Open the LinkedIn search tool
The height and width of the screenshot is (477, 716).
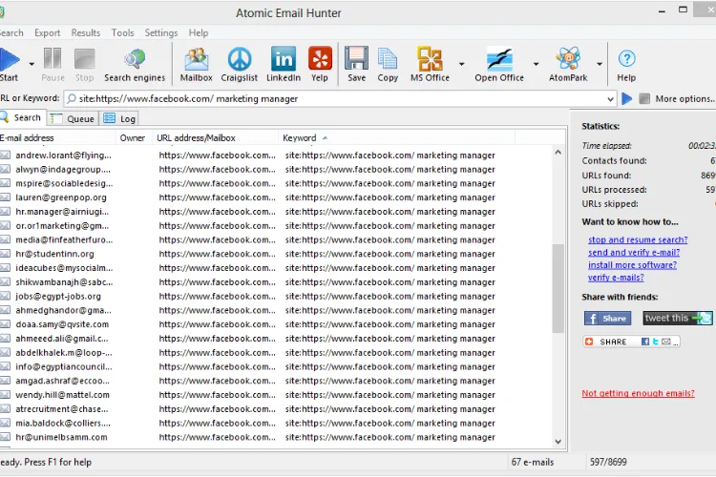tap(284, 64)
